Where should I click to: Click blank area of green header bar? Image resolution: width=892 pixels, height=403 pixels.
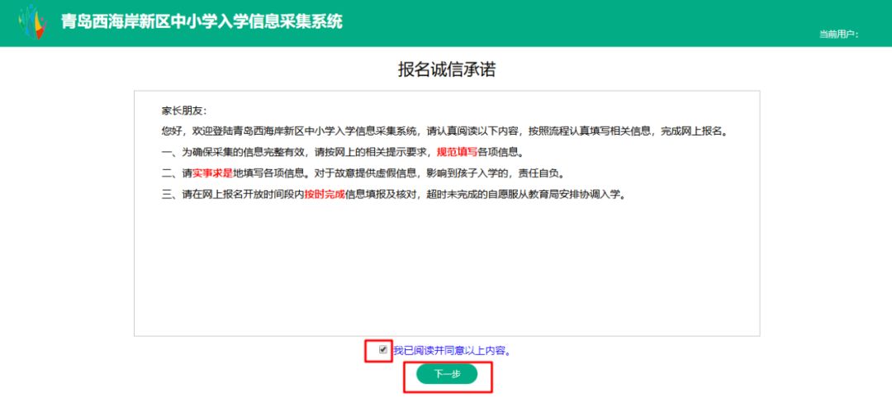click(x=569, y=23)
